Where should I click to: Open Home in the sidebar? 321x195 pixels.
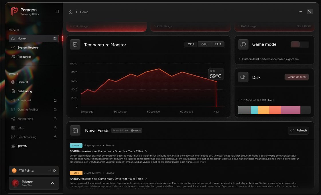click(34, 38)
